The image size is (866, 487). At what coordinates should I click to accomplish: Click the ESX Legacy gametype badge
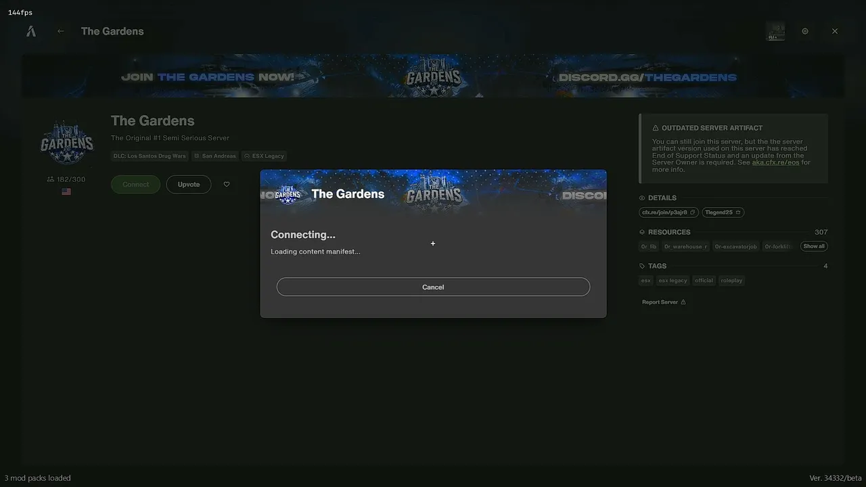point(265,156)
